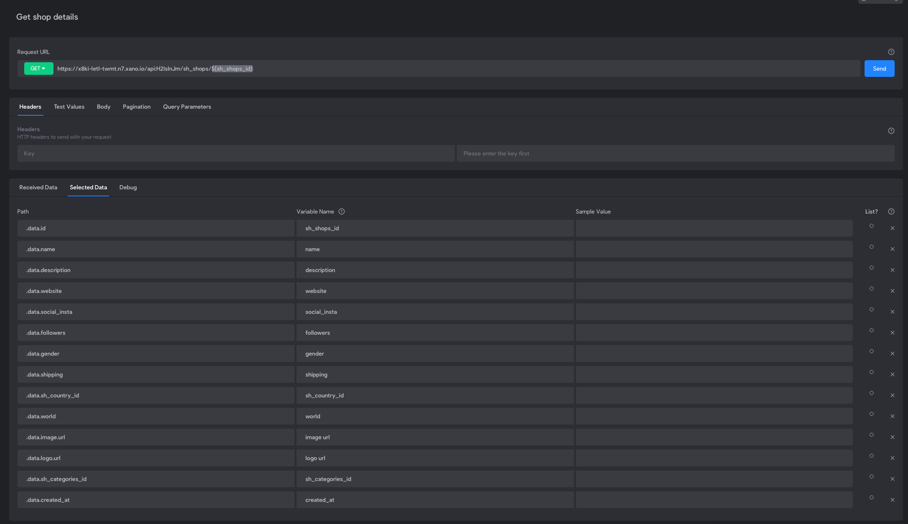Remove the .data.name row
This screenshot has height=524, width=908.
(892, 249)
